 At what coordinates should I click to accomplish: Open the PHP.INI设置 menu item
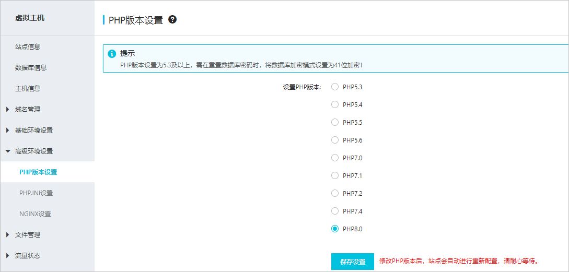[36, 193]
